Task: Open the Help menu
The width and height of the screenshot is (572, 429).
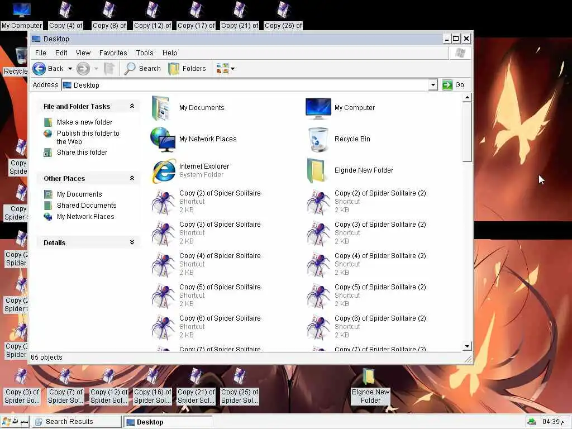Action: click(170, 53)
